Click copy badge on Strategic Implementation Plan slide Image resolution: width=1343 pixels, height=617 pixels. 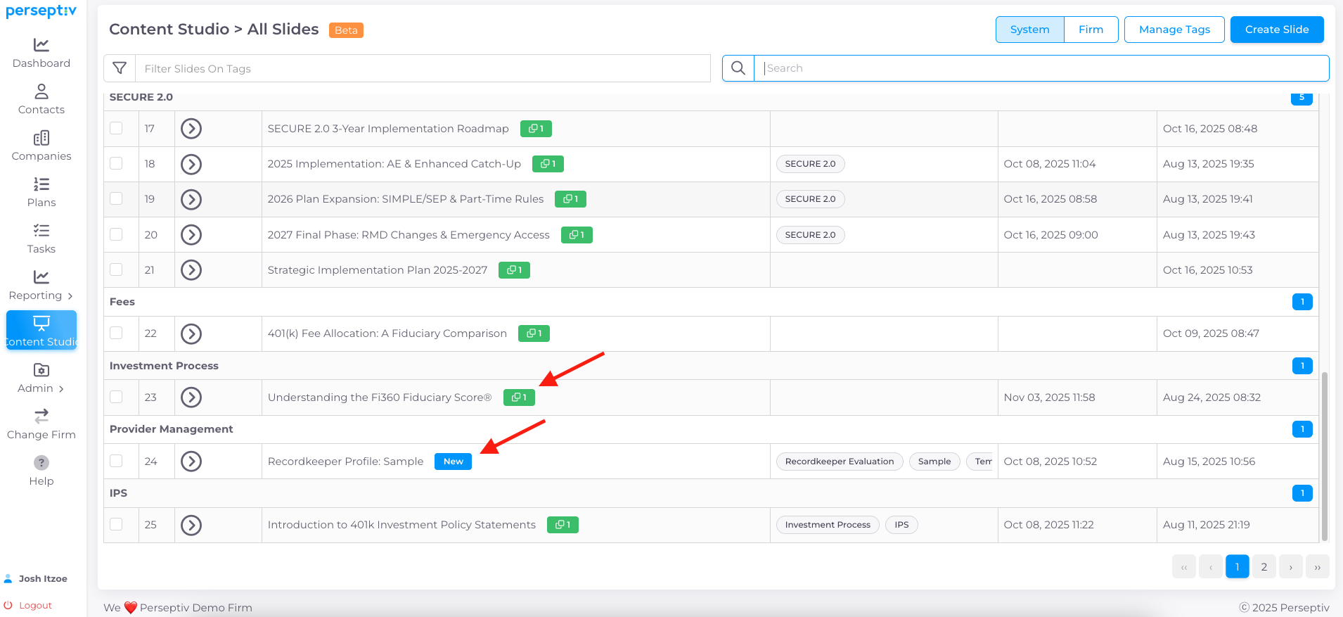(x=514, y=270)
